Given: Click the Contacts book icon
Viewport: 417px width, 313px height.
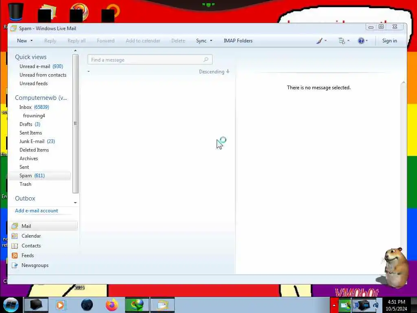Looking at the screenshot, I should tap(15, 246).
